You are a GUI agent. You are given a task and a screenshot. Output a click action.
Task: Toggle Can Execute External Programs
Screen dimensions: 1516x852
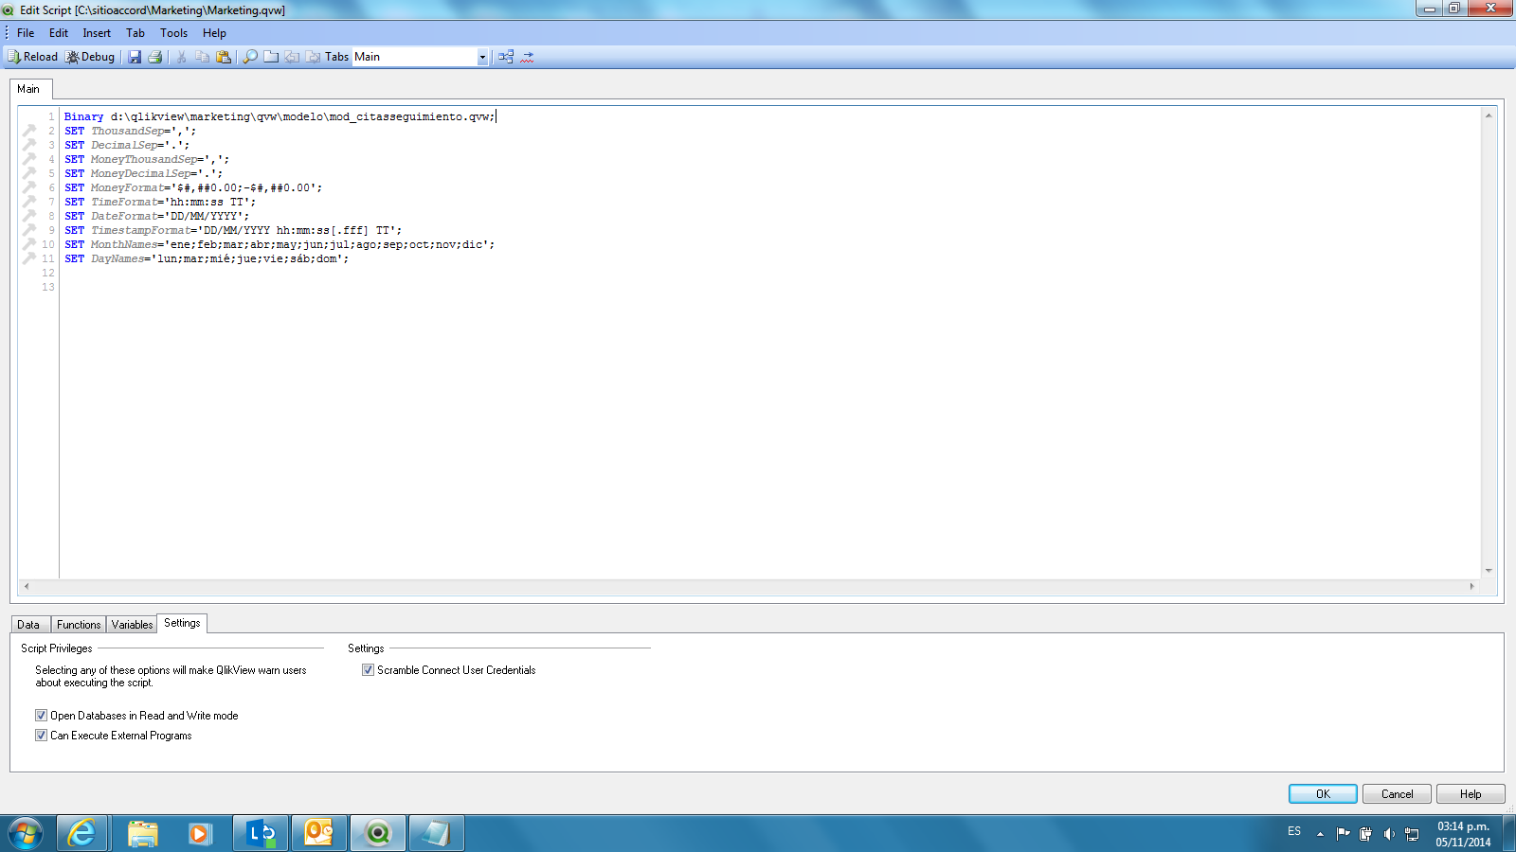coord(41,736)
